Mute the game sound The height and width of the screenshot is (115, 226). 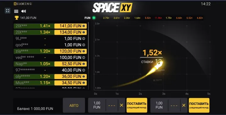coord(24,11)
